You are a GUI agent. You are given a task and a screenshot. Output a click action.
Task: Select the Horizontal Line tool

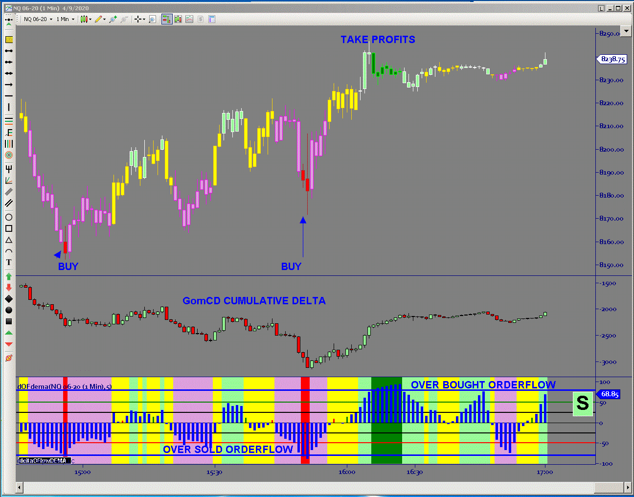coord(9,96)
